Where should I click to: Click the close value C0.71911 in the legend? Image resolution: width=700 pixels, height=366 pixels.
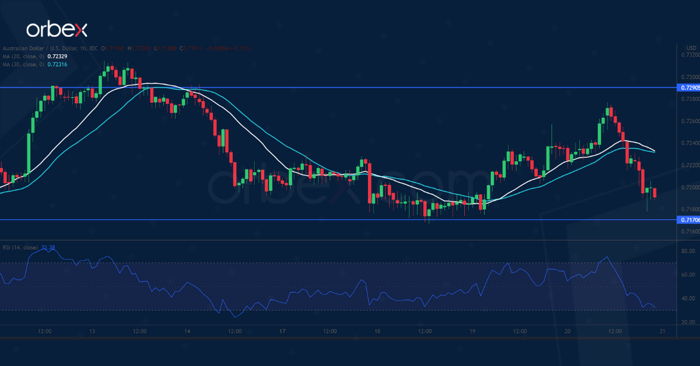point(190,48)
